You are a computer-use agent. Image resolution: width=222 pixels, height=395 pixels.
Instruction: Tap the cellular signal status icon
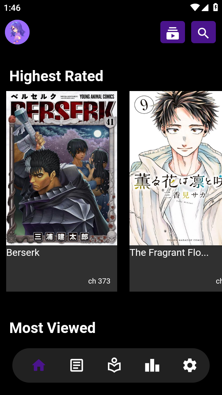coord(205,7)
